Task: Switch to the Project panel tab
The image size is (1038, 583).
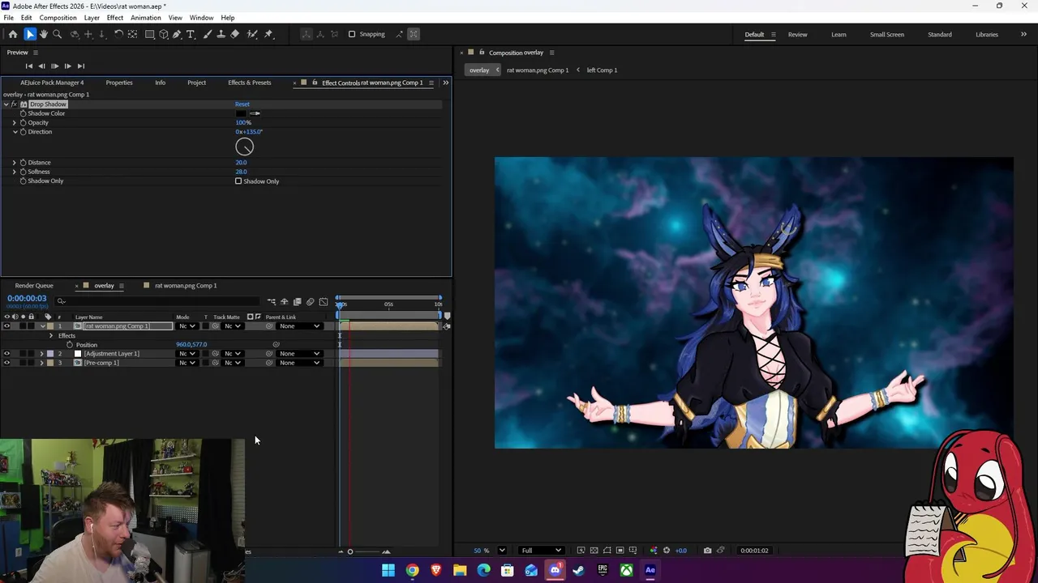Action: (x=196, y=83)
